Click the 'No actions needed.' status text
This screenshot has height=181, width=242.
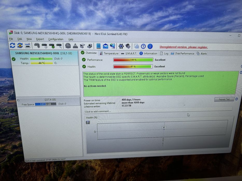(x=95, y=86)
